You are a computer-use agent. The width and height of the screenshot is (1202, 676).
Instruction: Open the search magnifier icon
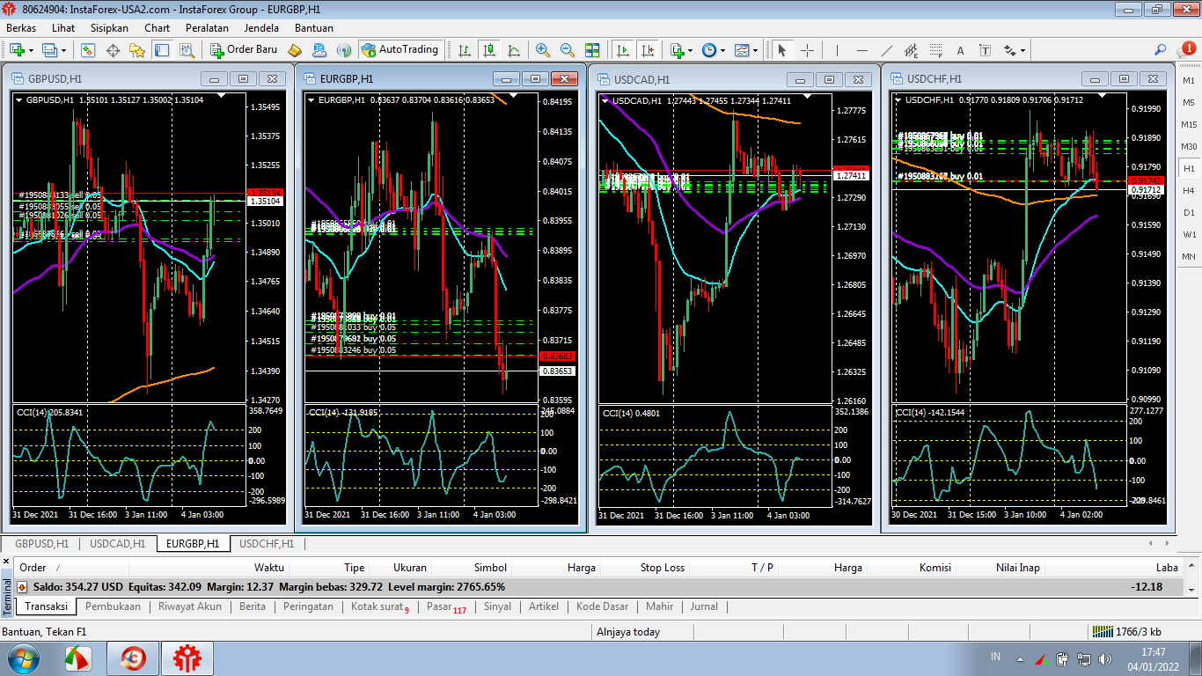coord(1162,50)
